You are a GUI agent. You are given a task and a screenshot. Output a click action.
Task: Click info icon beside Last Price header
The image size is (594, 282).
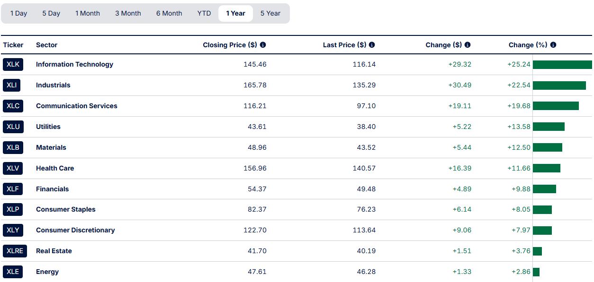[372, 45]
